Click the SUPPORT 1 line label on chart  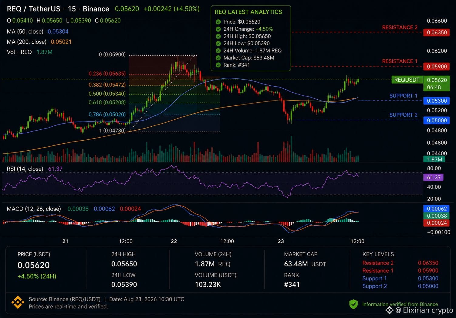pyautogui.click(x=403, y=96)
